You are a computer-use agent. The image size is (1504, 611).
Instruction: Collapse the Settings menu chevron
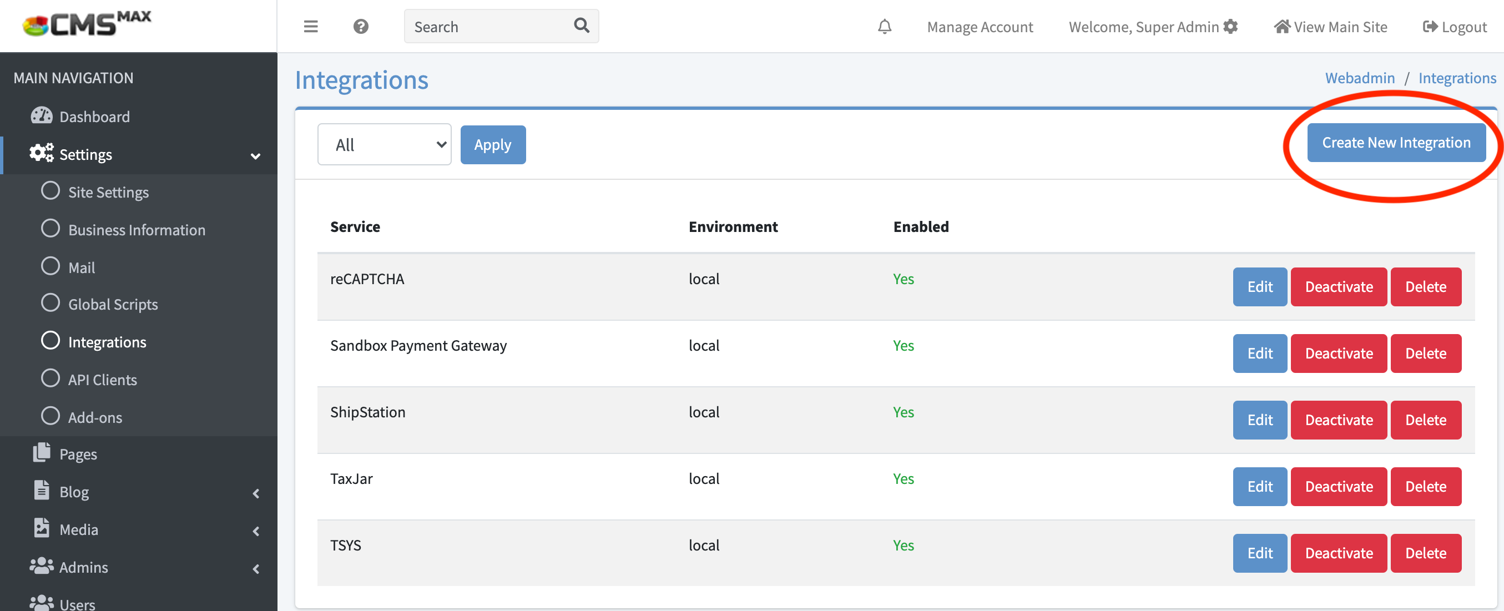point(255,156)
